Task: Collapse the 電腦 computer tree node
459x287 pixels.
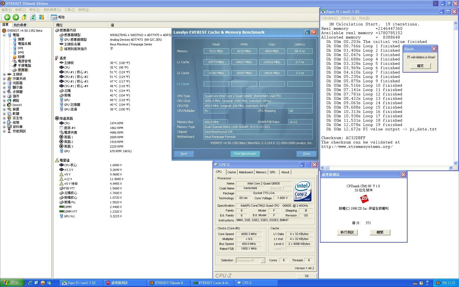Action: tap(4, 35)
